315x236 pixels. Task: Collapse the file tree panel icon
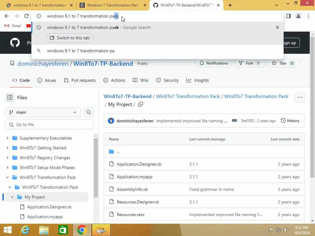point(10,97)
